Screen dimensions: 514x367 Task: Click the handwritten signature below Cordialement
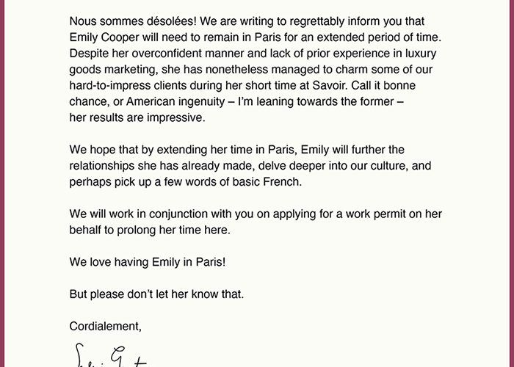110,355
